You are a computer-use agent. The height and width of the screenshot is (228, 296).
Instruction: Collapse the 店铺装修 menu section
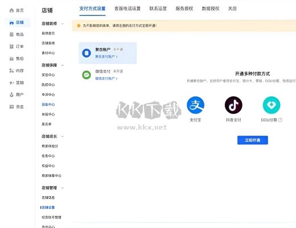coord(63,24)
